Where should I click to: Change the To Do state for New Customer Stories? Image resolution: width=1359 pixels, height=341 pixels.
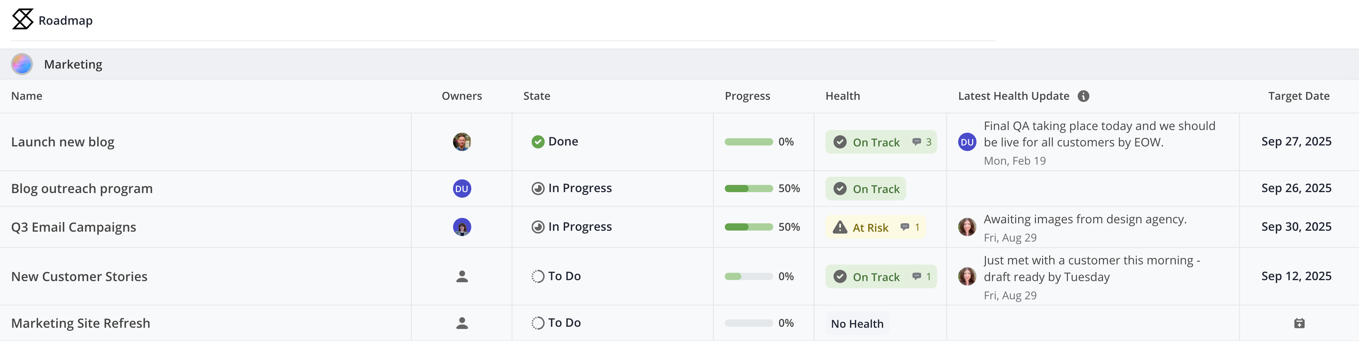556,277
